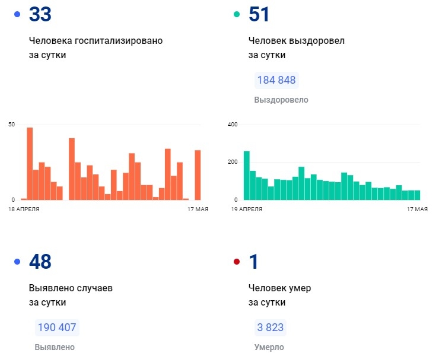439x353 pixels.
Task: Select the rightmost green bar in recoveries chart
Action: (x=417, y=195)
